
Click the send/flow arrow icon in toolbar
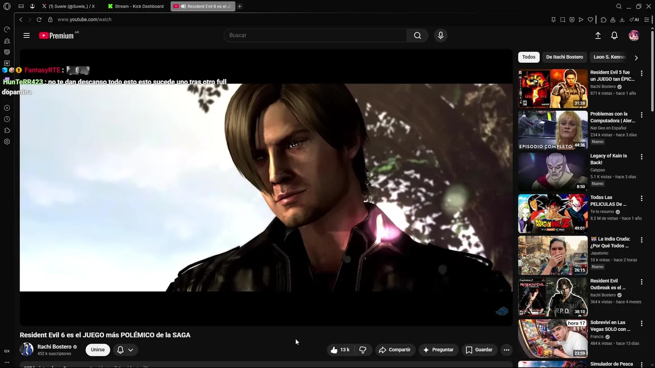581,19
